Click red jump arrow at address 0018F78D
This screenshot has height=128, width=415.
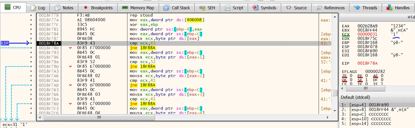pyautogui.click(x=70, y=48)
